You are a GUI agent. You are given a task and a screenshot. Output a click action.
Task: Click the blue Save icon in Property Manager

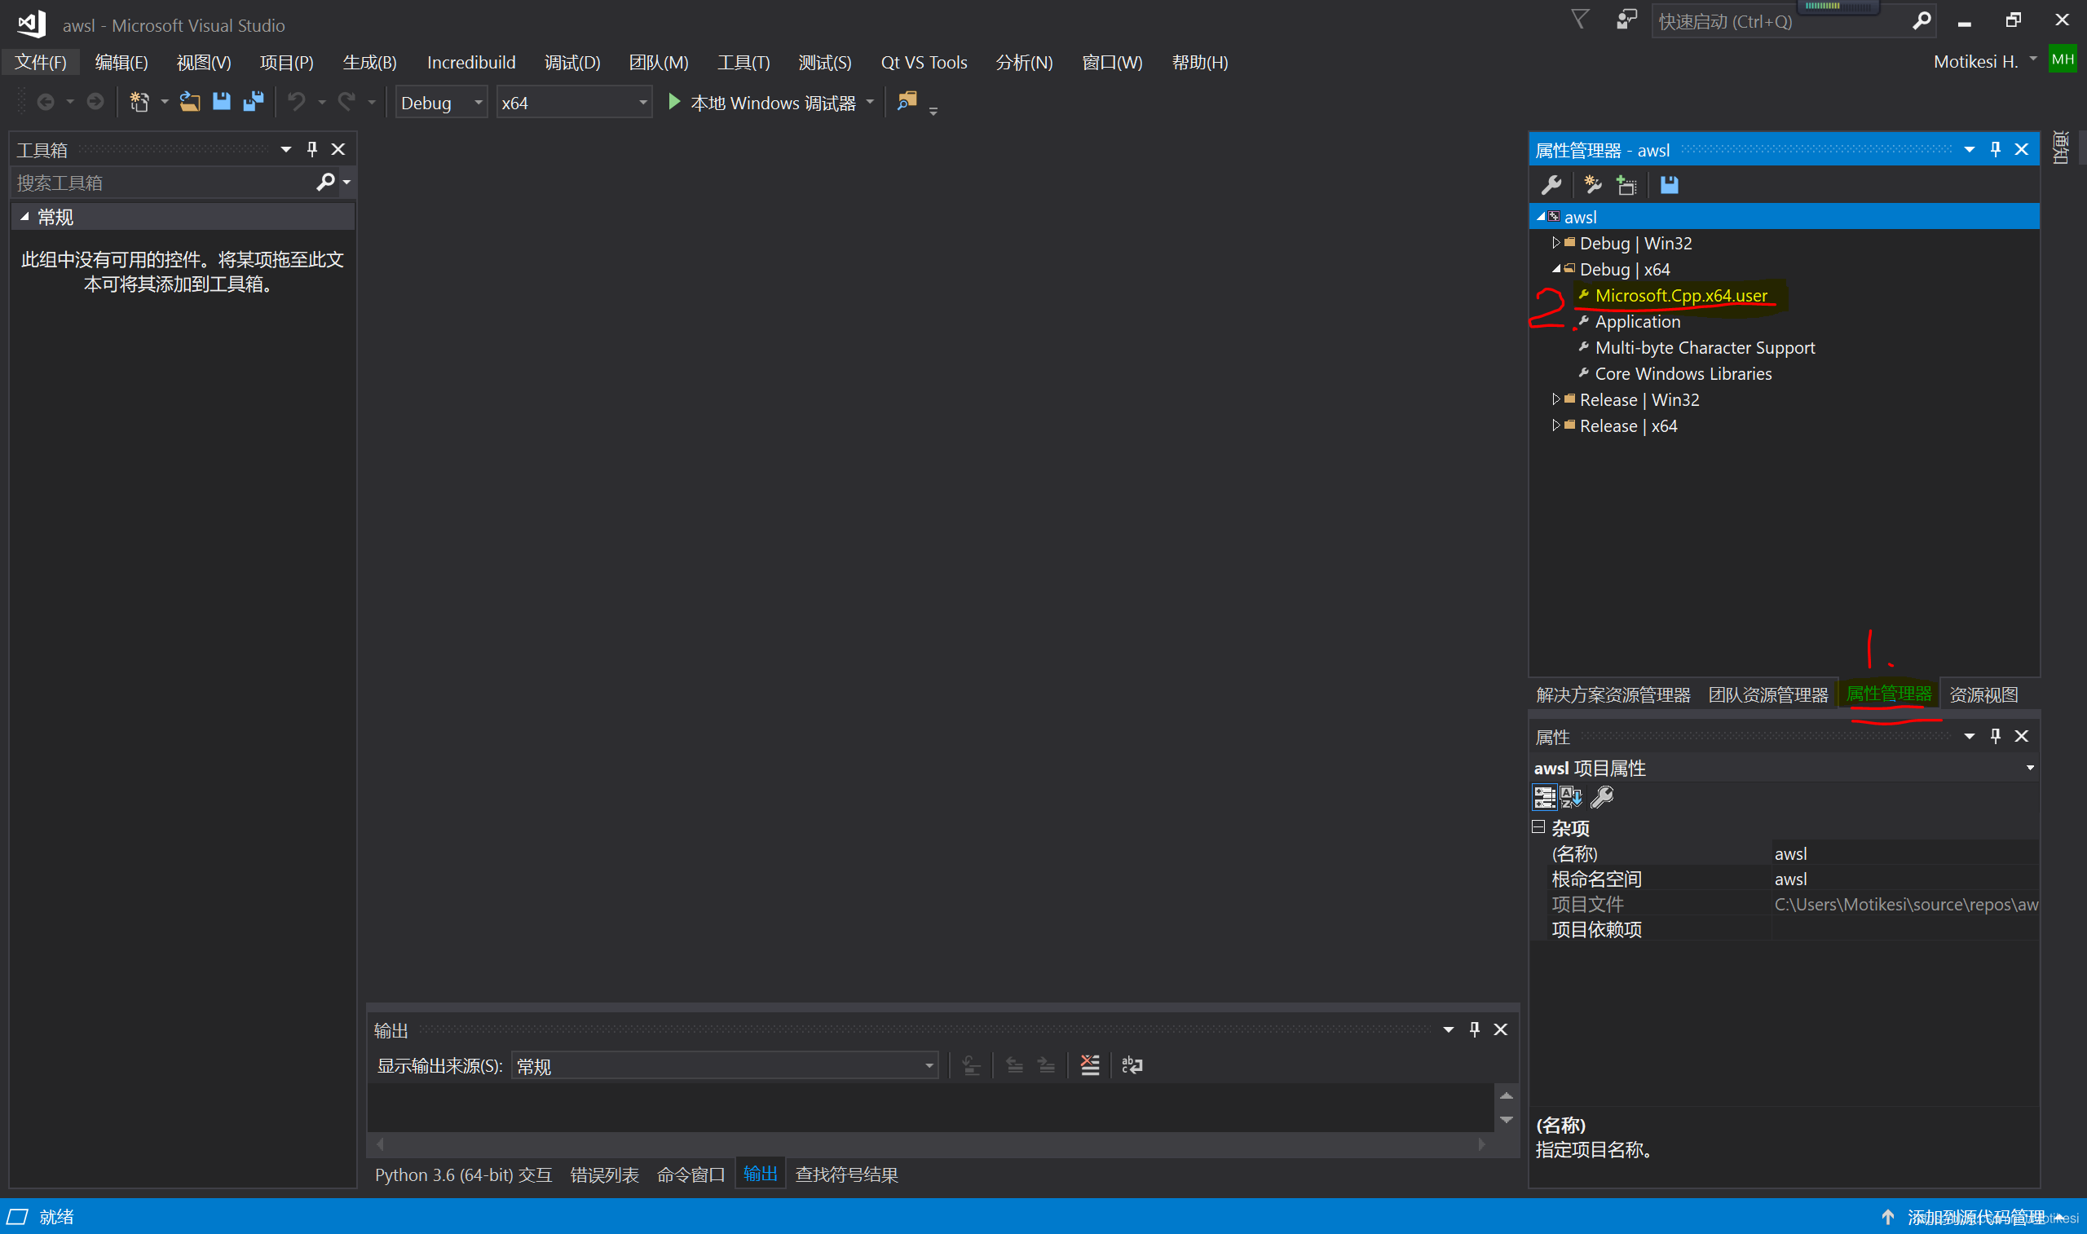coord(1669,184)
